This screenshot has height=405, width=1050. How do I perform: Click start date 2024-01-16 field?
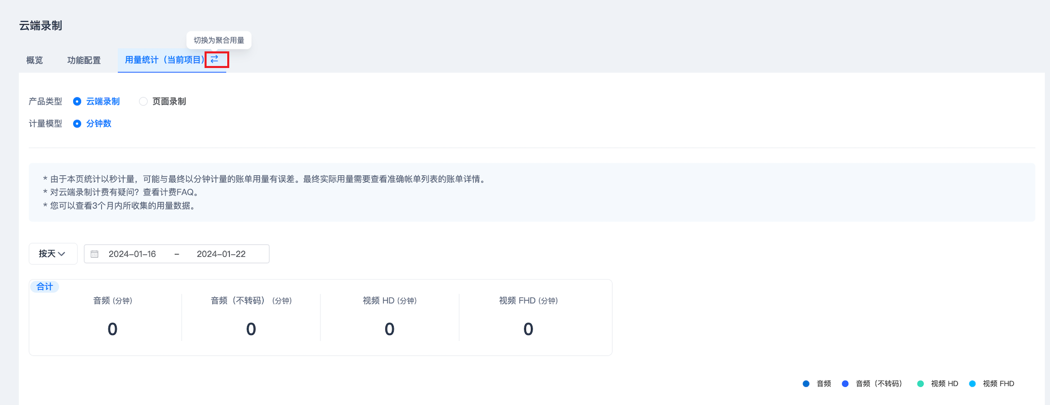[133, 254]
